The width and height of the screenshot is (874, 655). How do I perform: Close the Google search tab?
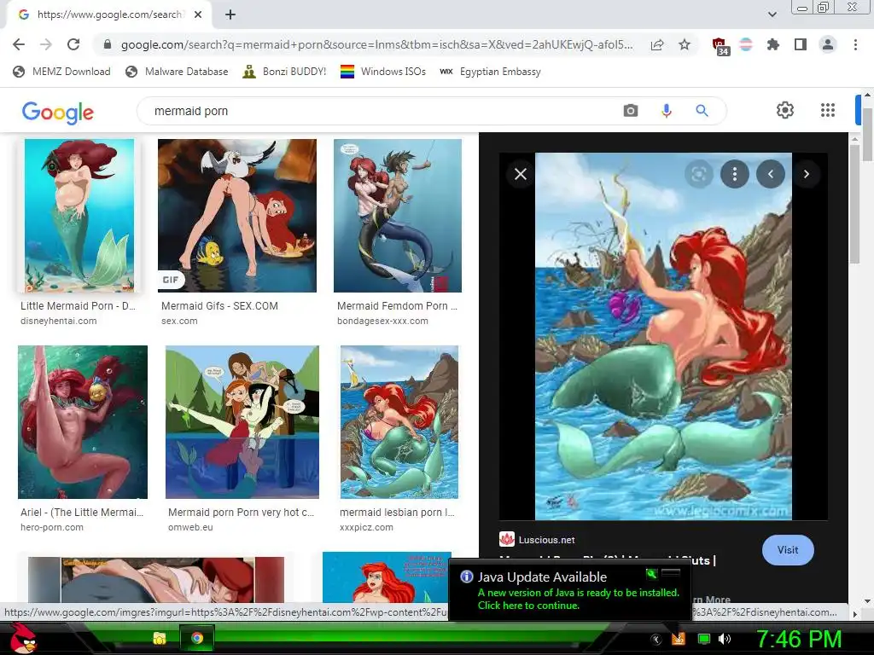point(198,14)
